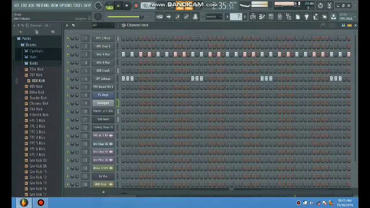This screenshot has width=370, height=208.
Task: Toggle the first step of channel 3 hat row
Action: 123,54
